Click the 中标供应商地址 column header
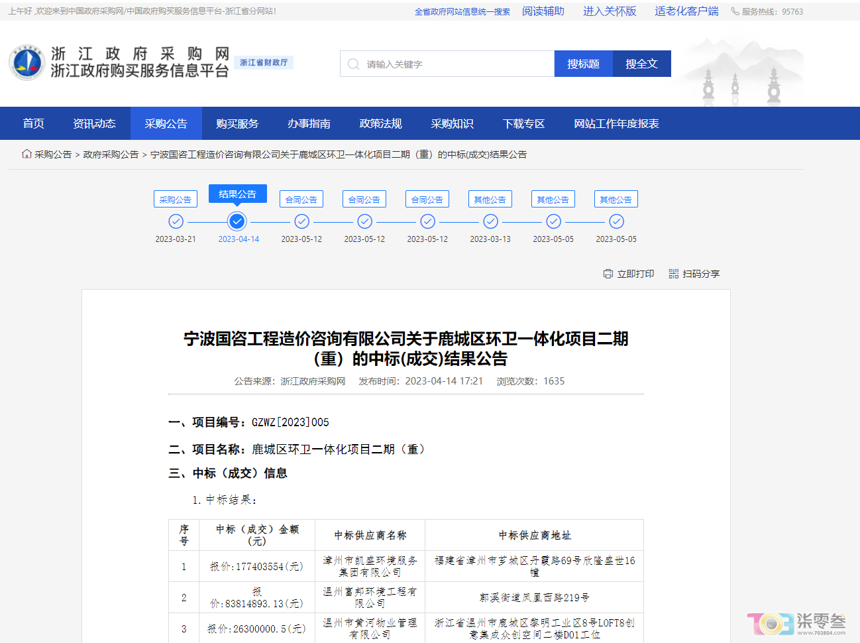This screenshot has width=860, height=643. 534,535
